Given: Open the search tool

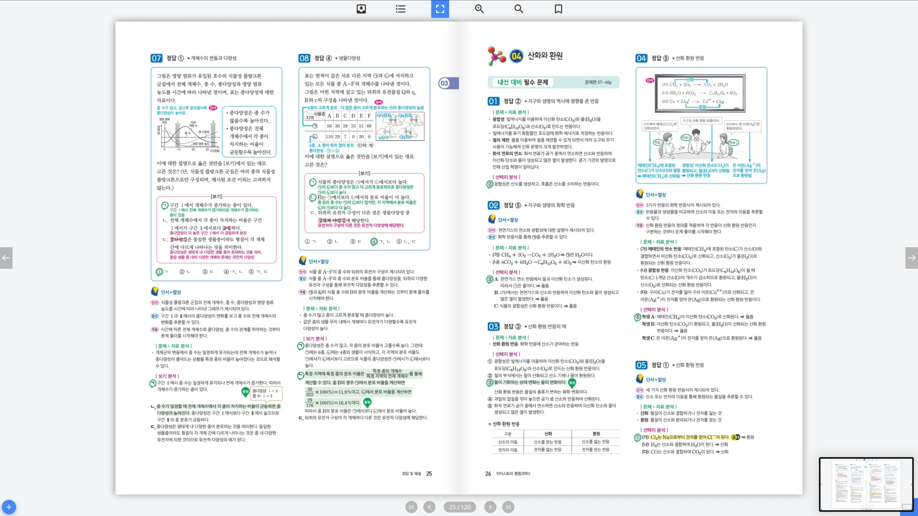Looking at the screenshot, I should click(x=519, y=9).
